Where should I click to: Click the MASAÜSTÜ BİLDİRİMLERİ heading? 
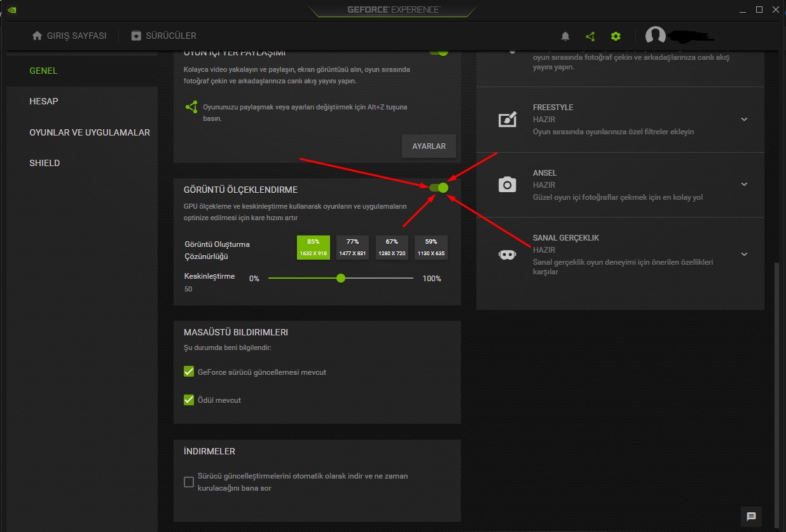[236, 332]
